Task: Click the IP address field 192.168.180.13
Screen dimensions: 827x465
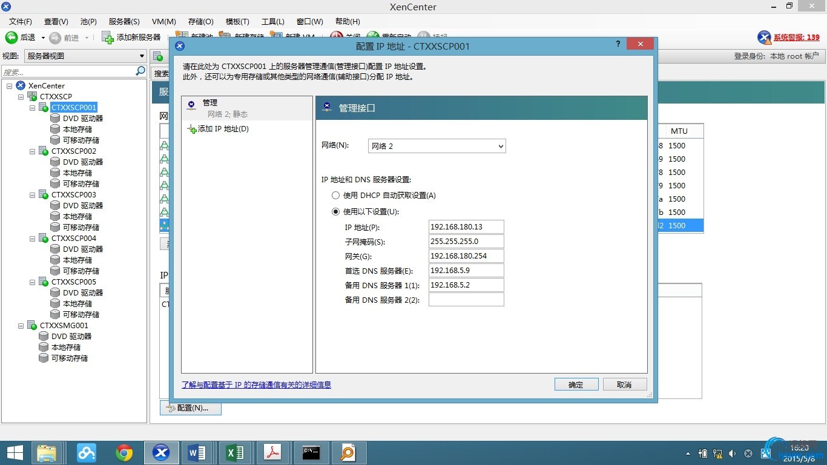Action: coord(466,227)
